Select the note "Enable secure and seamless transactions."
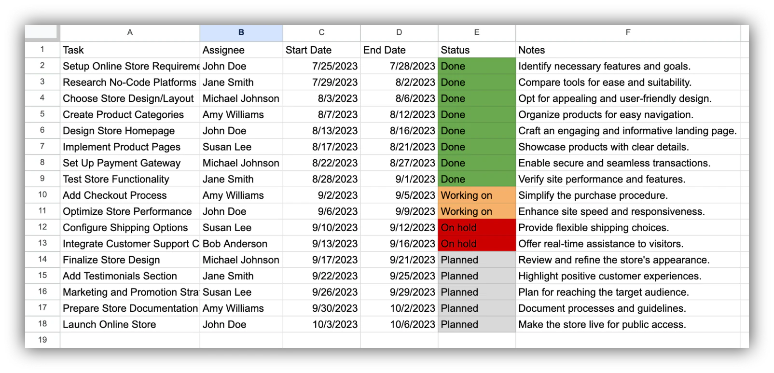Screen dimensions: 774x373 point(628,163)
